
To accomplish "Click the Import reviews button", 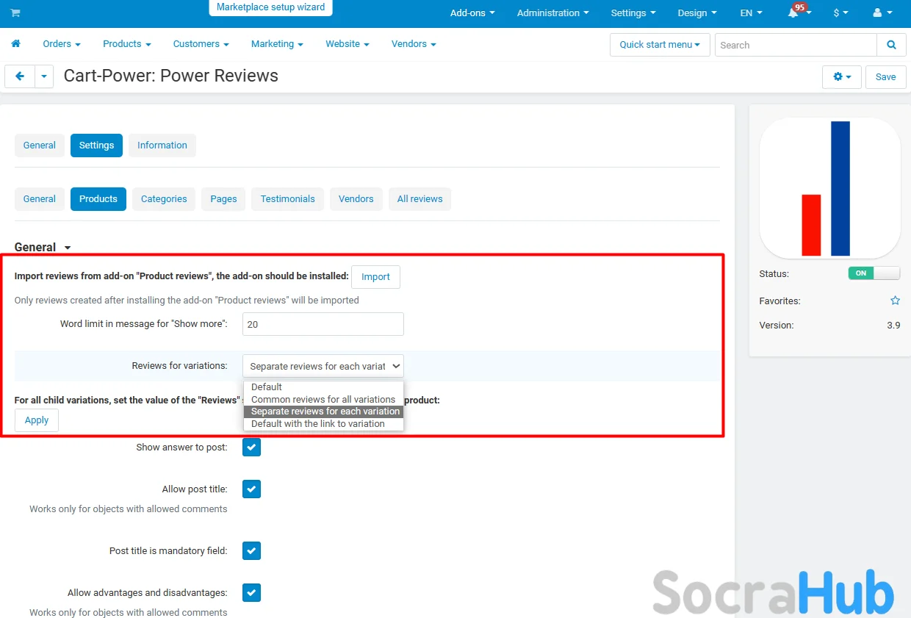I will click(x=375, y=277).
